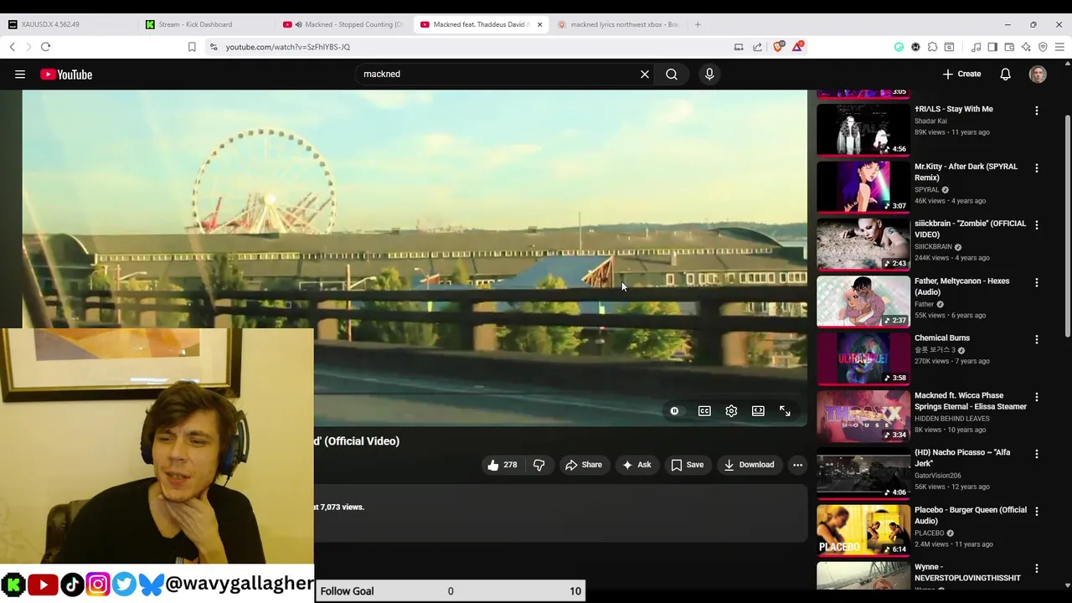
Task: Open options for Mr.Kitty After Dark
Action: point(1037,168)
